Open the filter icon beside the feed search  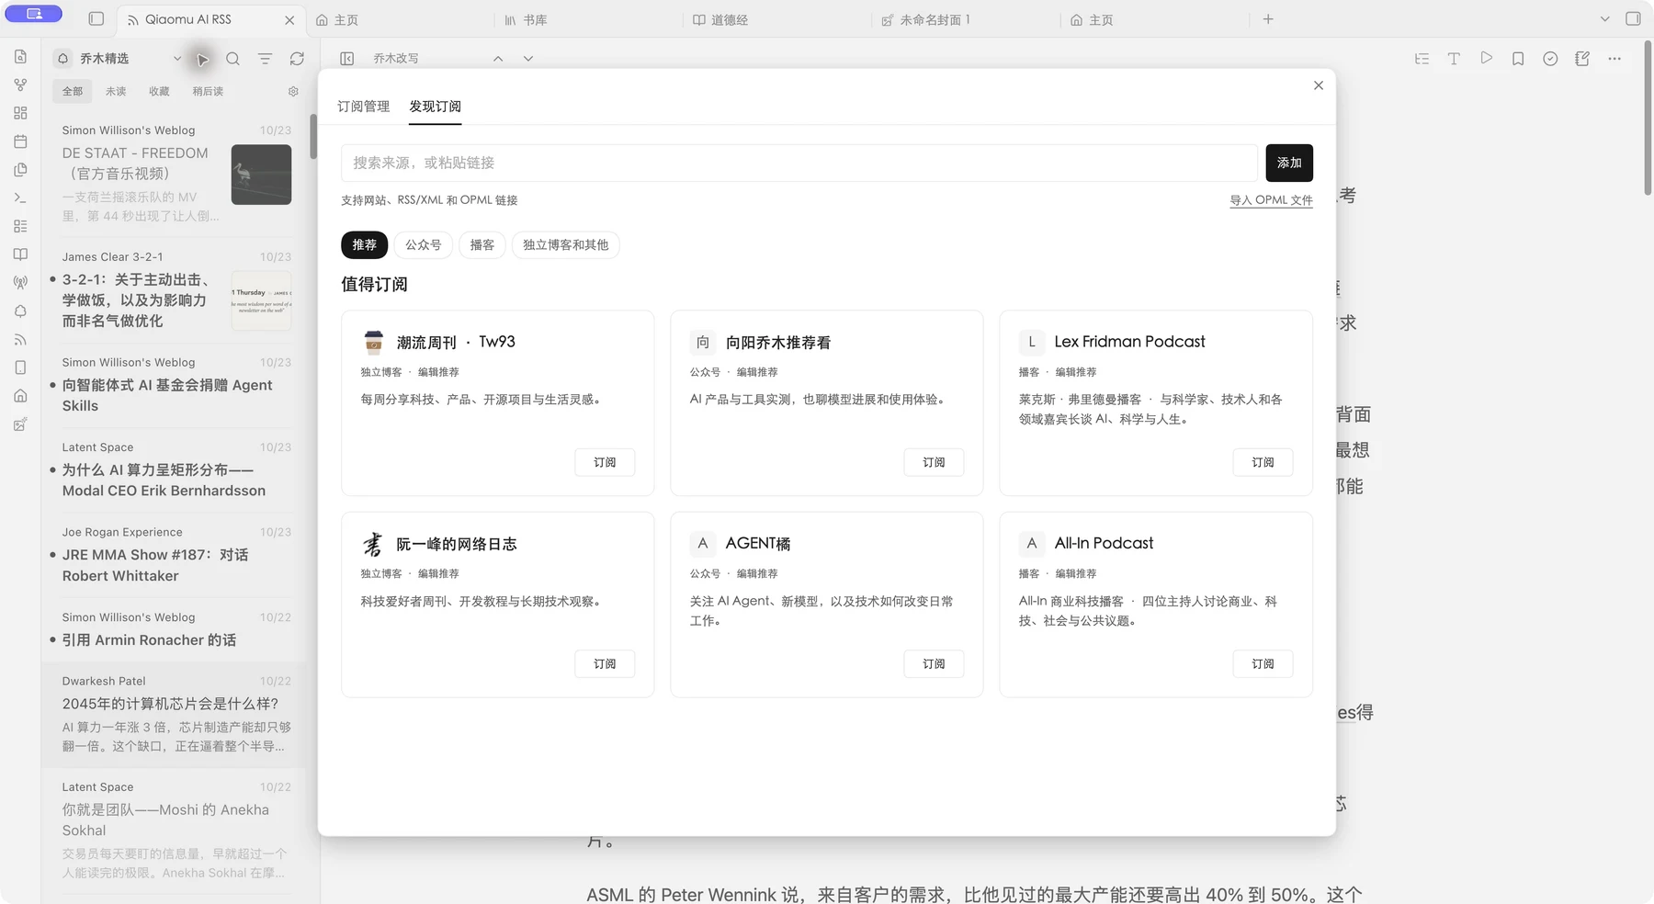coord(265,59)
